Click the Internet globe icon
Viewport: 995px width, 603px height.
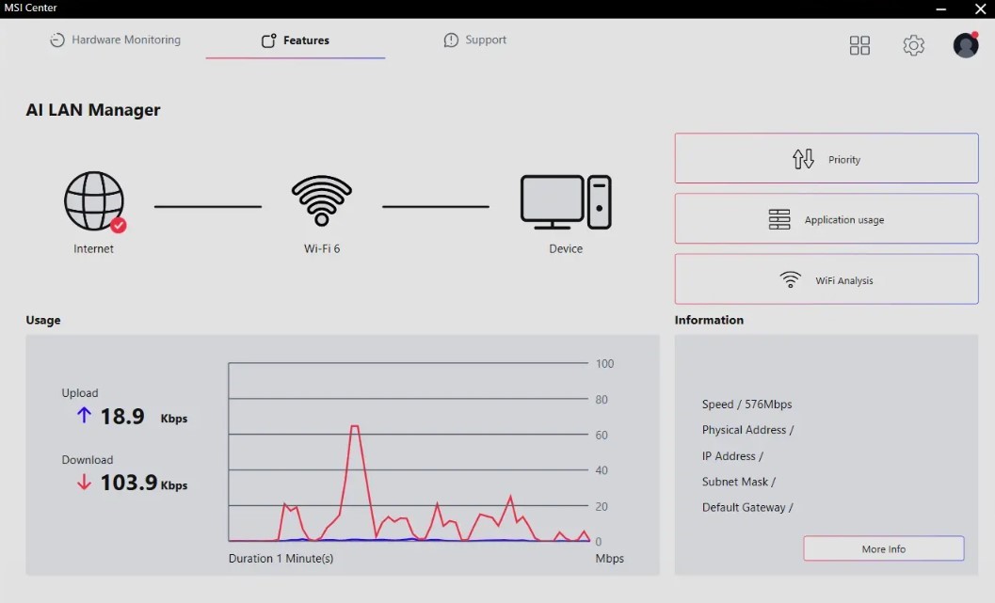[94, 201]
